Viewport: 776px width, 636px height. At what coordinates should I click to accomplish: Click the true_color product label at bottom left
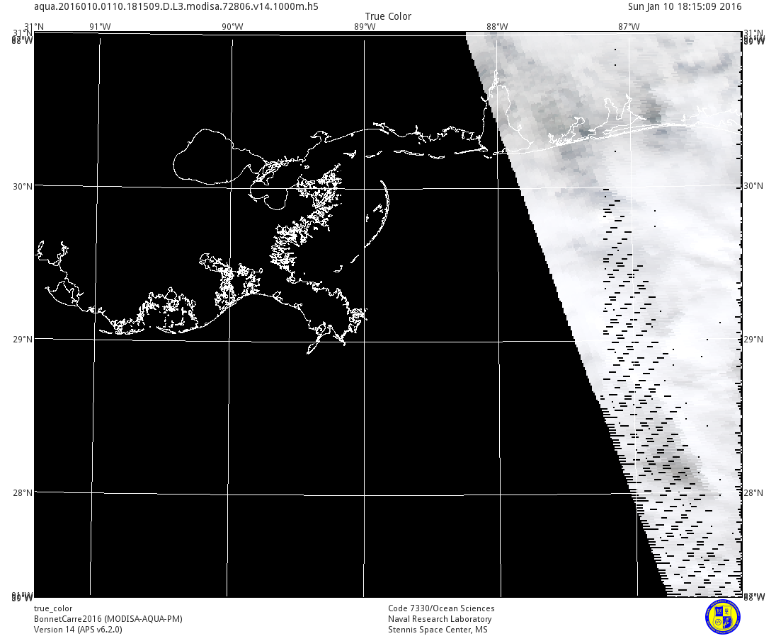[x=53, y=608]
